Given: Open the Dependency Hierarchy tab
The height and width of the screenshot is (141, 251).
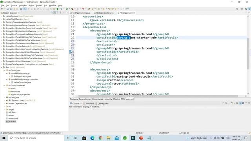Looking at the screenshot, I should coord(102,99).
